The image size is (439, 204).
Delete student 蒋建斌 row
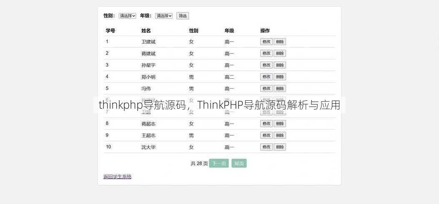click(x=280, y=53)
